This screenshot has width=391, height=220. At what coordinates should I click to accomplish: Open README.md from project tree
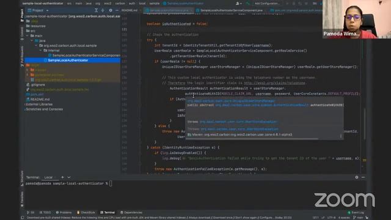(x=38, y=99)
